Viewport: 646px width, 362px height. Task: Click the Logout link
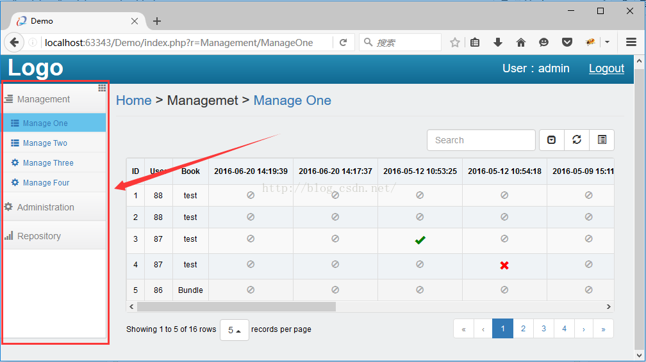606,68
